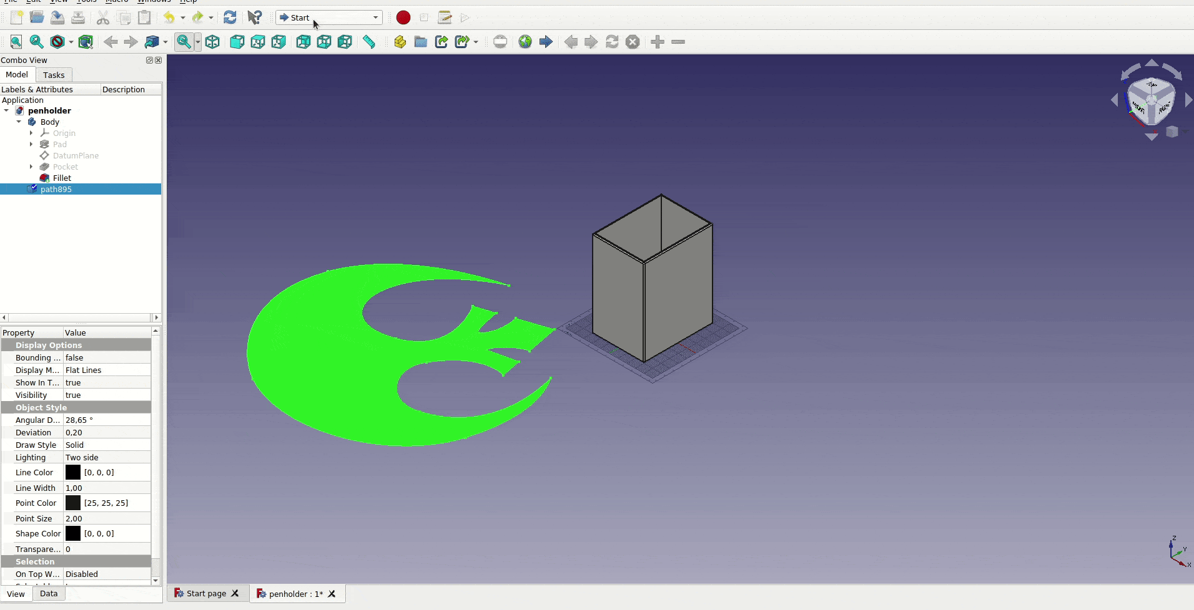This screenshot has height=610, width=1194.
Task: Click the Open document folder icon
Action: point(37,17)
